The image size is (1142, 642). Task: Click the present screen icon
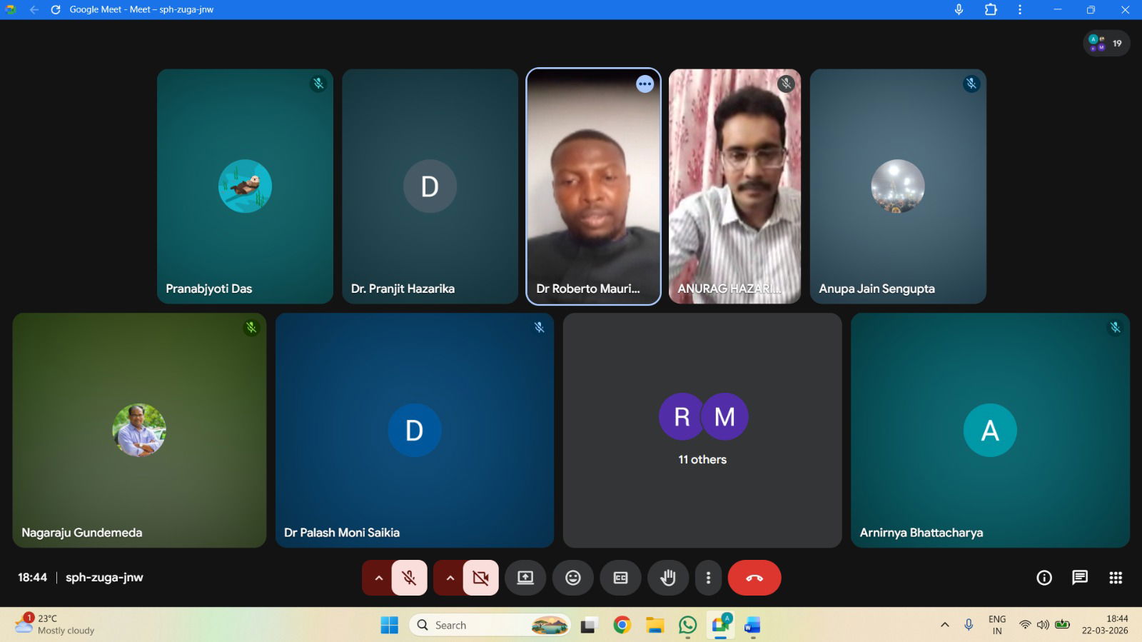525,578
